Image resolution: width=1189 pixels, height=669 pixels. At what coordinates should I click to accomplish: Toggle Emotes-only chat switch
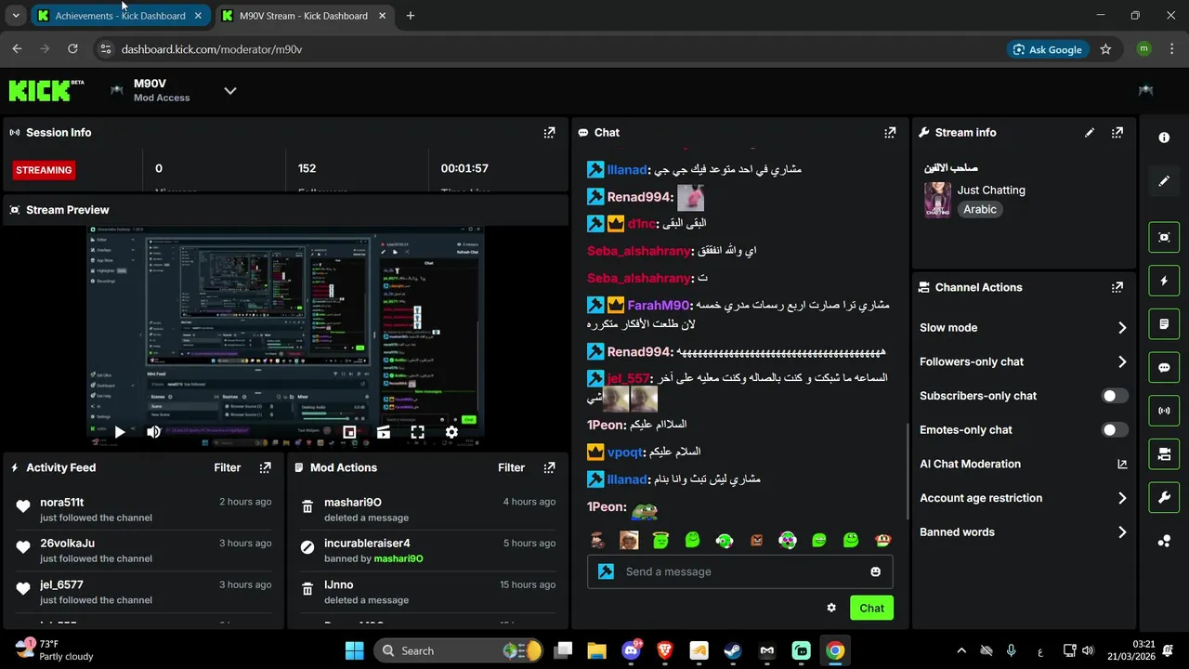coord(1115,430)
